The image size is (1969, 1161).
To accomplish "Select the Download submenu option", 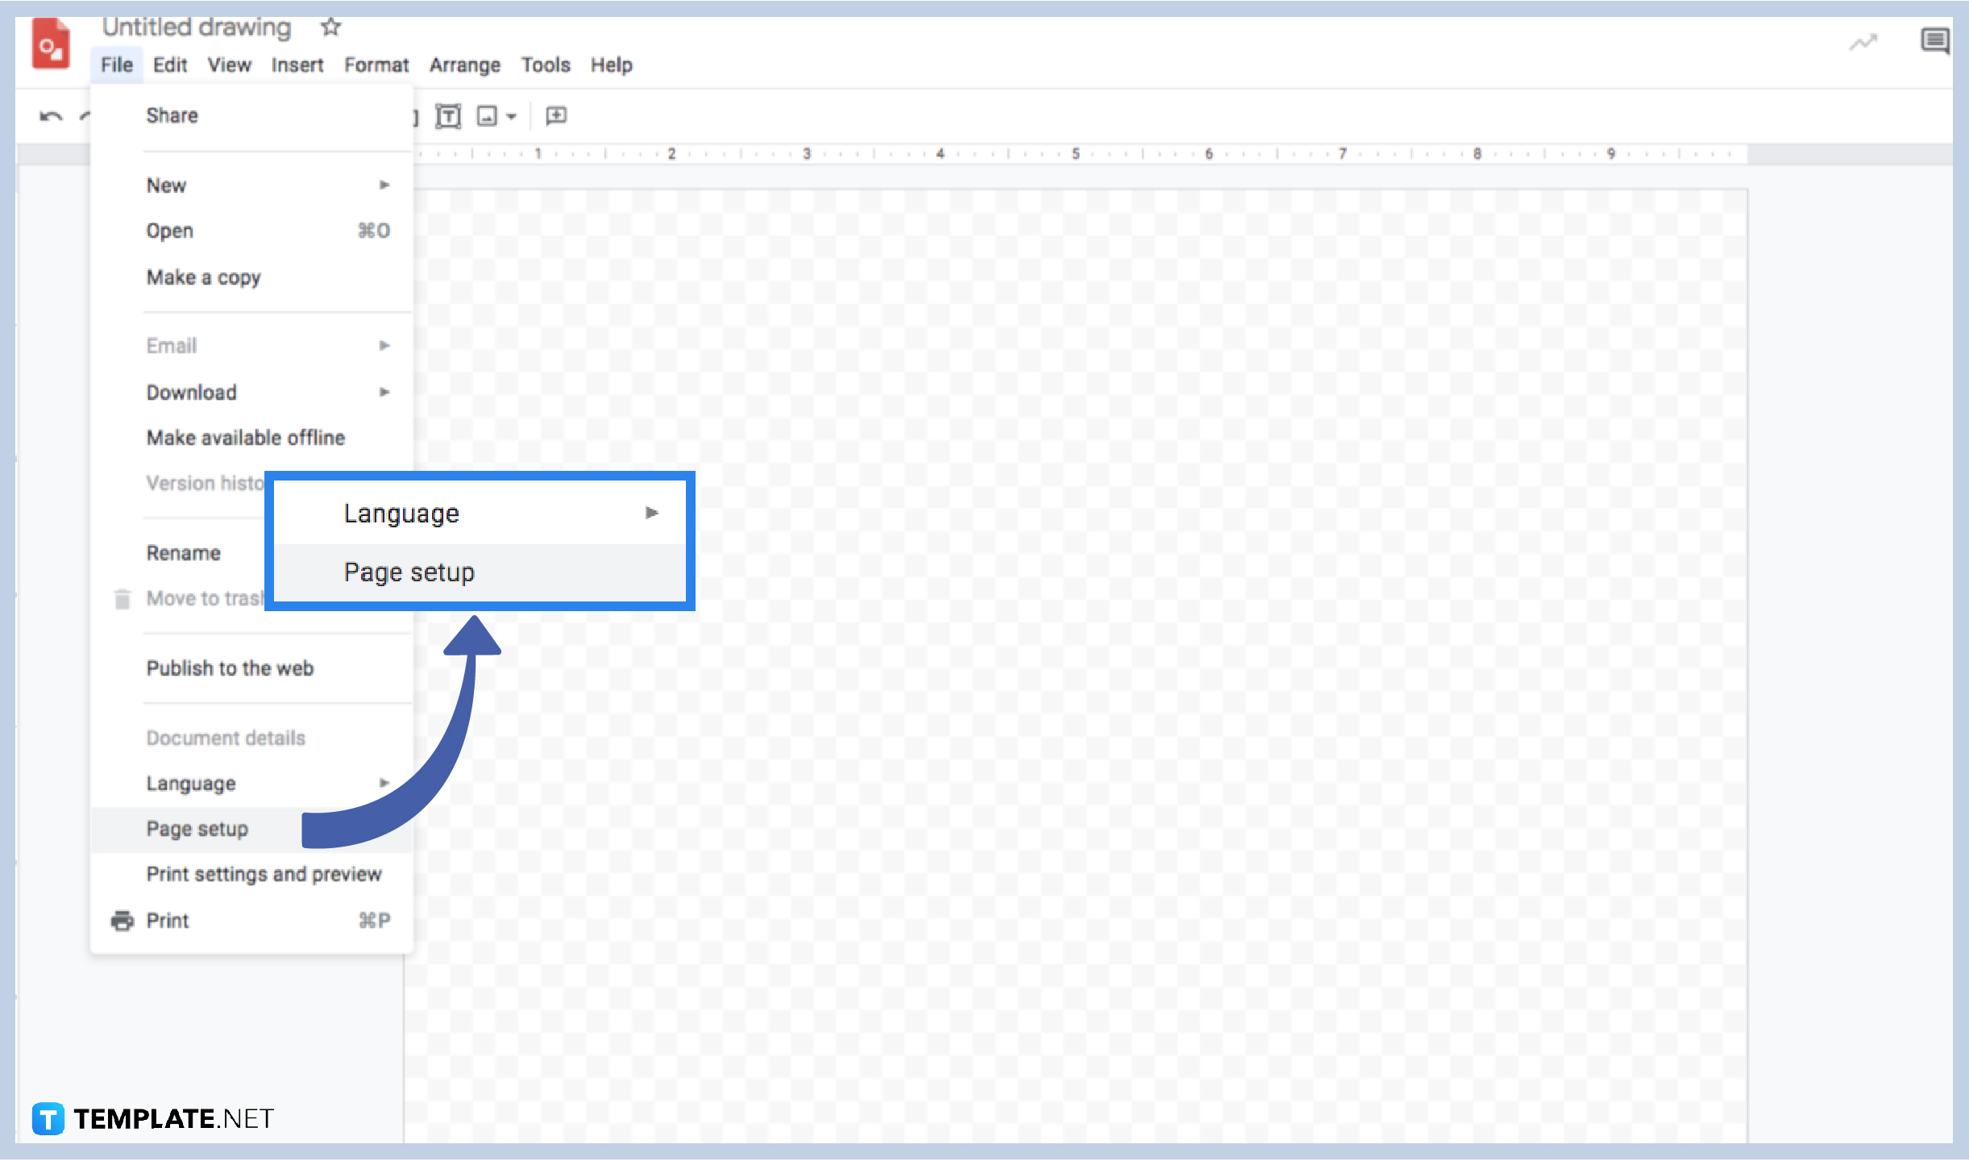I will coord(192,393).
